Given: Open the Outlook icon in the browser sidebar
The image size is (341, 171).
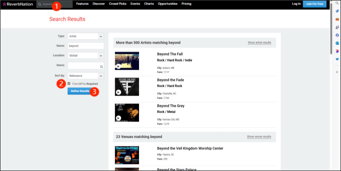Looking at the screenshot, I should coord(337,43).
